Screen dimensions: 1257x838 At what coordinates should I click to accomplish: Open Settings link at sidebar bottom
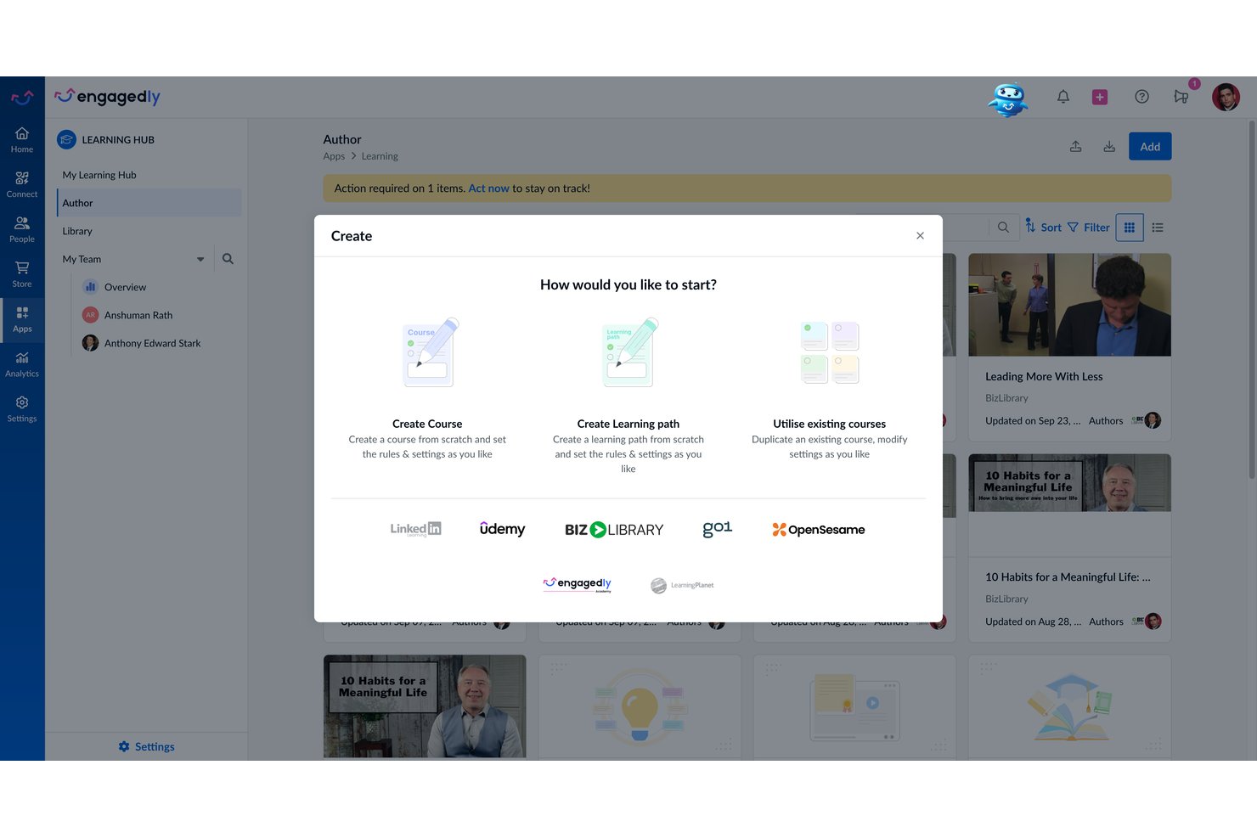(x=146, y=746)
